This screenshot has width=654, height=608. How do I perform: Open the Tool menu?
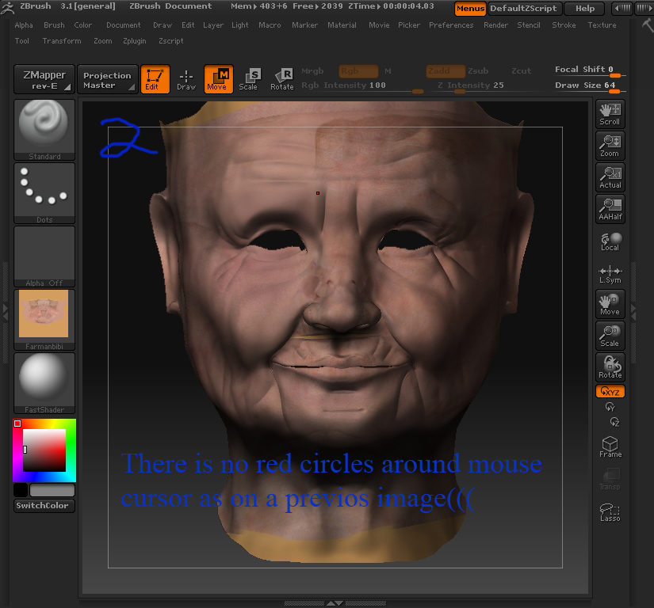click(x=21, y=41)
